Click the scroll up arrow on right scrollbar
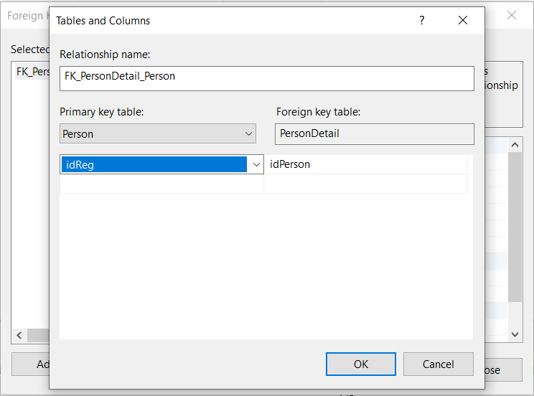 [x=515, y=145]
